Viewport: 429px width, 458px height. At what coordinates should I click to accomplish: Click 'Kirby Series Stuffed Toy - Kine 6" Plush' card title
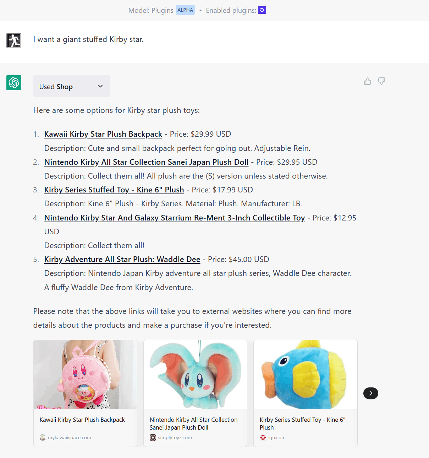(x=302, y=424)
